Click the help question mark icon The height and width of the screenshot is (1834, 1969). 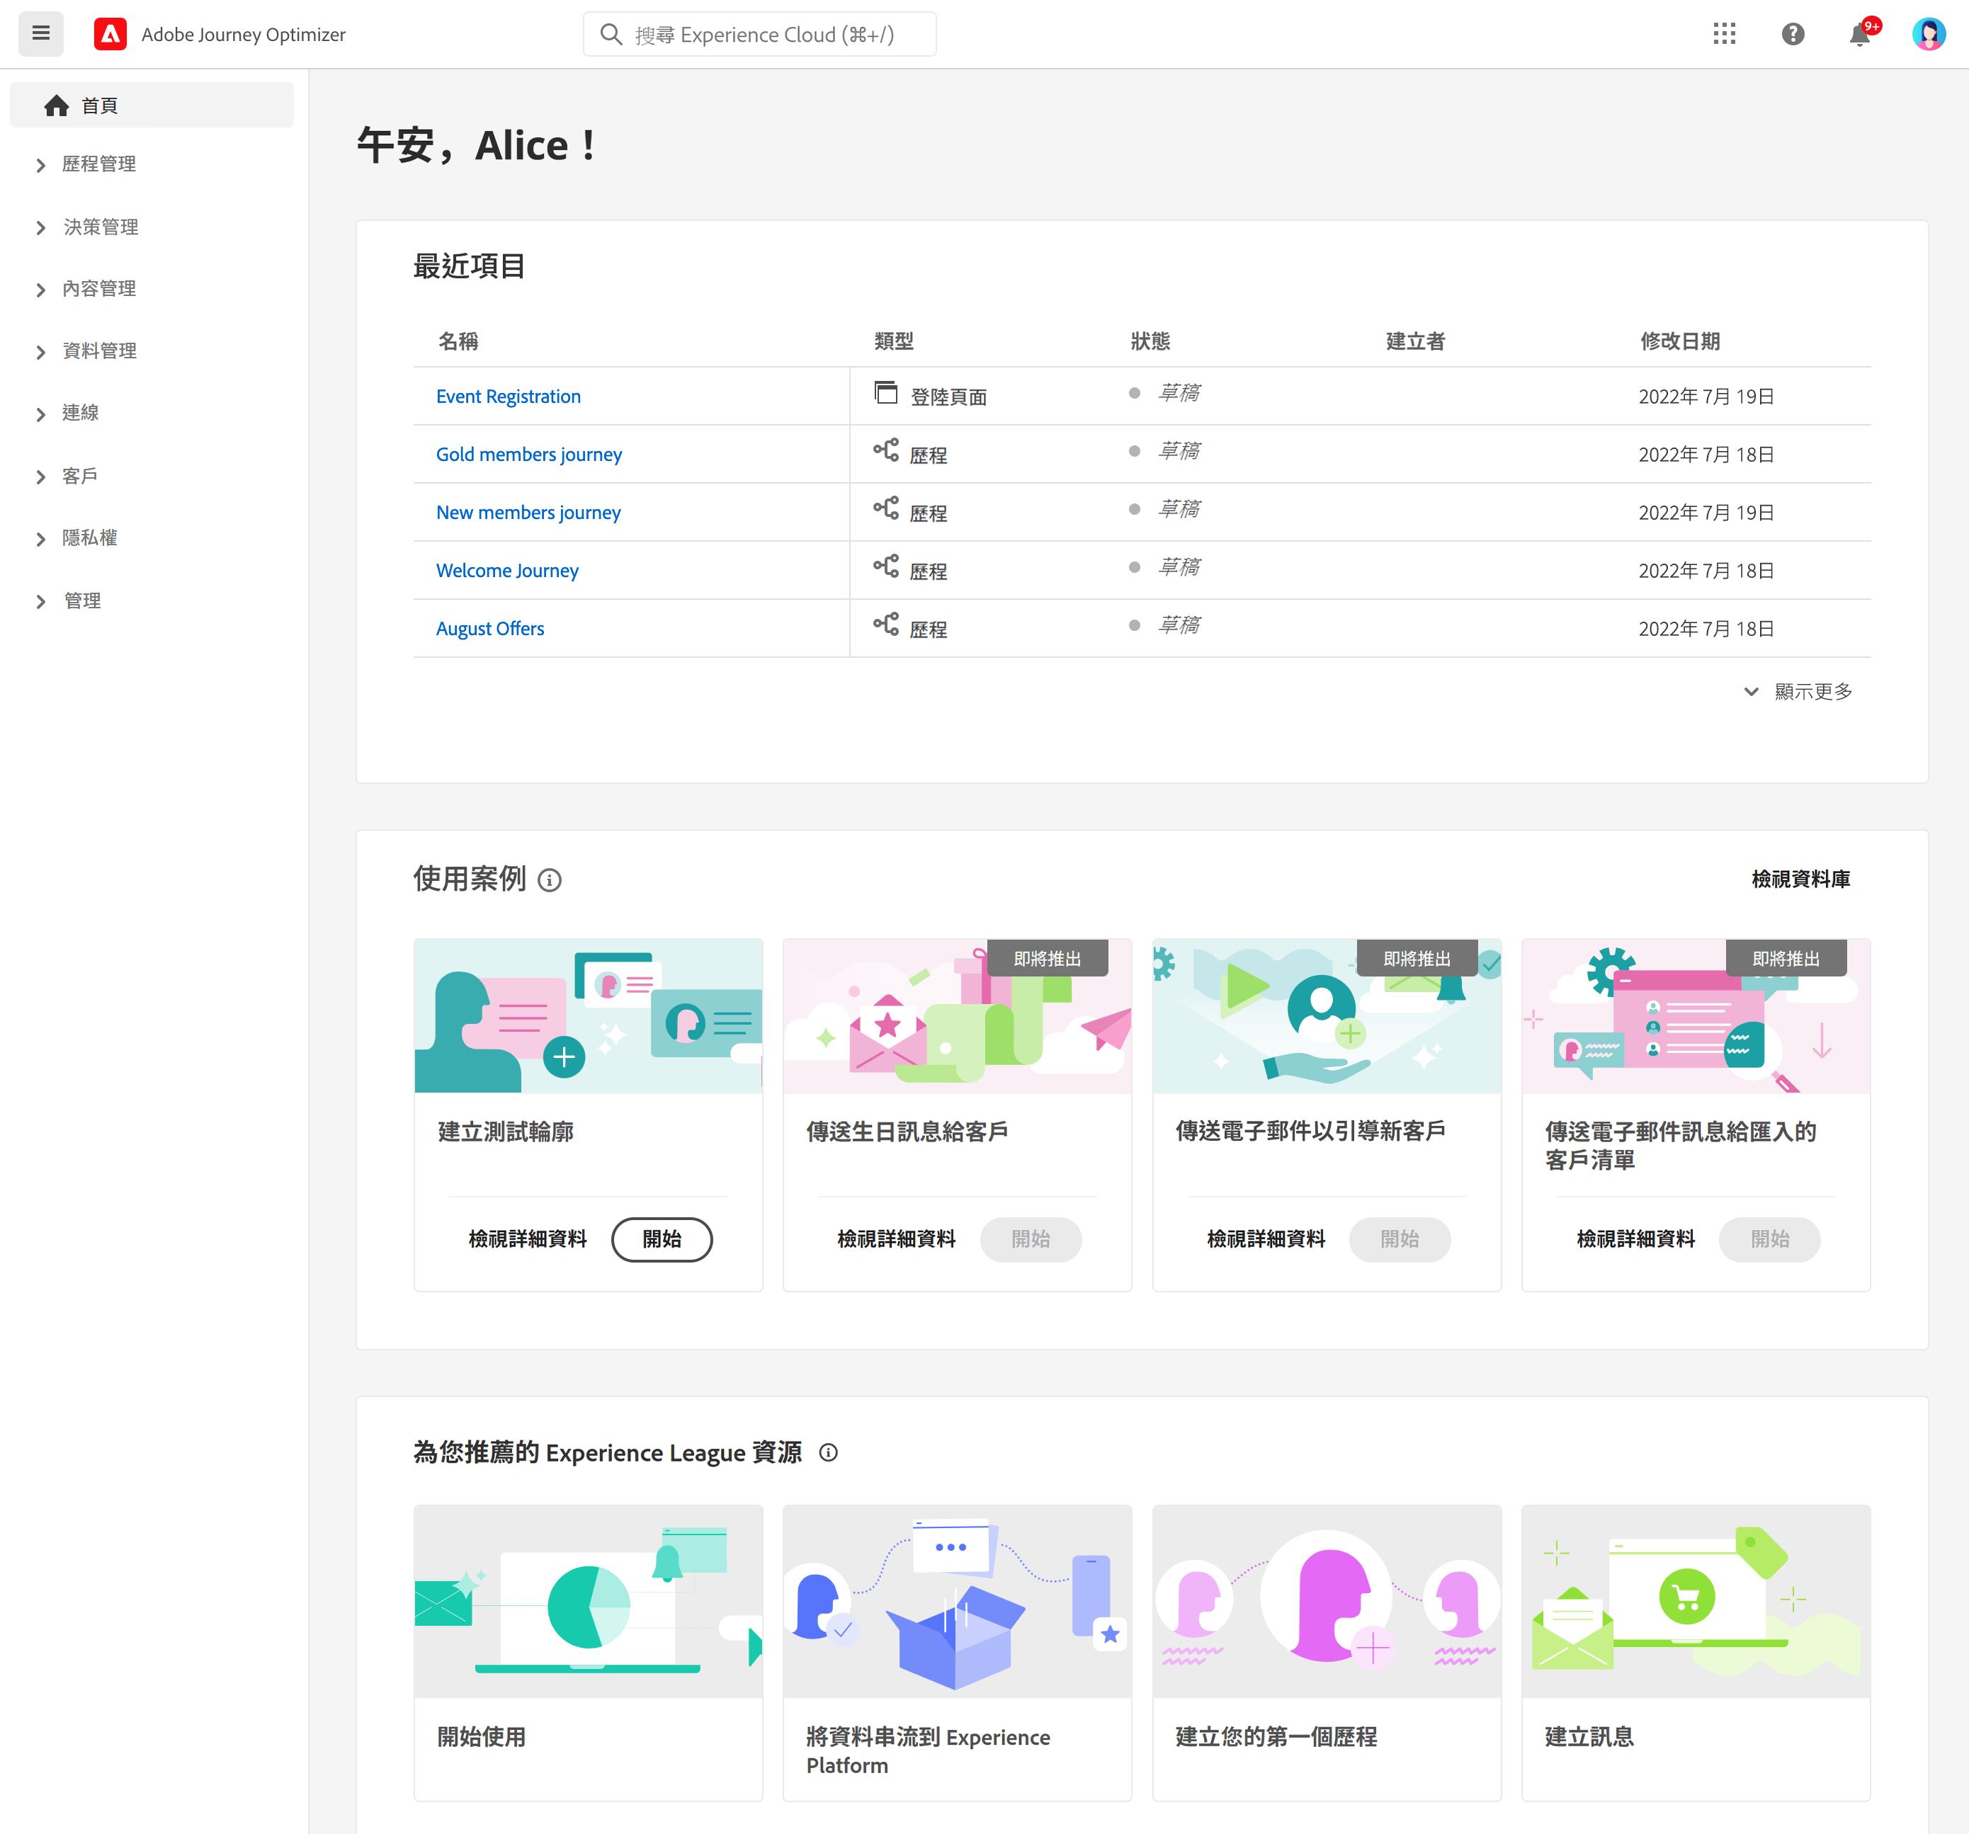(x=1792, y=34)
